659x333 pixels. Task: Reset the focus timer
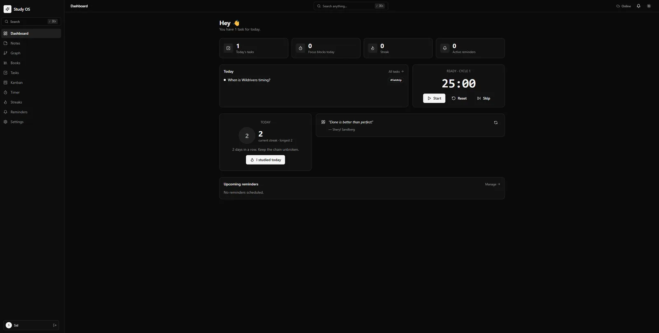(459, 98)
